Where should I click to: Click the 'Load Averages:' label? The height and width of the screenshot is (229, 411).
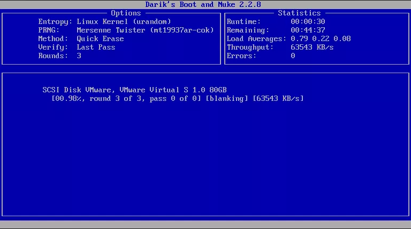pos(256,39)
